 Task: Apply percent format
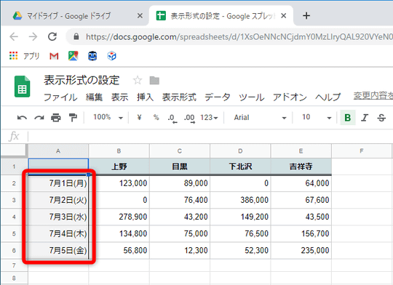(156, 117)
